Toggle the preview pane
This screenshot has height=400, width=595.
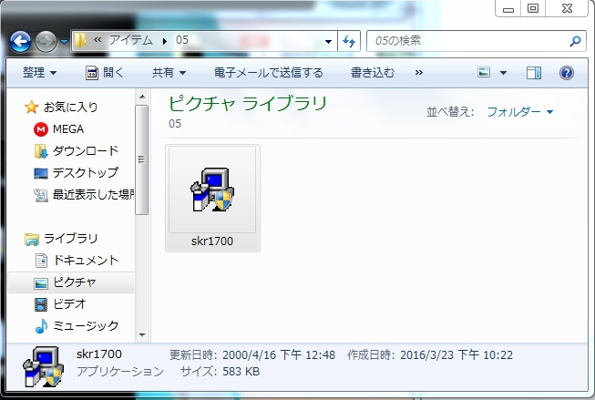(534, 73)
